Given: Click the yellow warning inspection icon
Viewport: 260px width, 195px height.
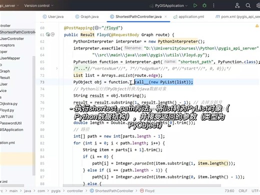Looking at the screenshot, I should tap(257, 26).
